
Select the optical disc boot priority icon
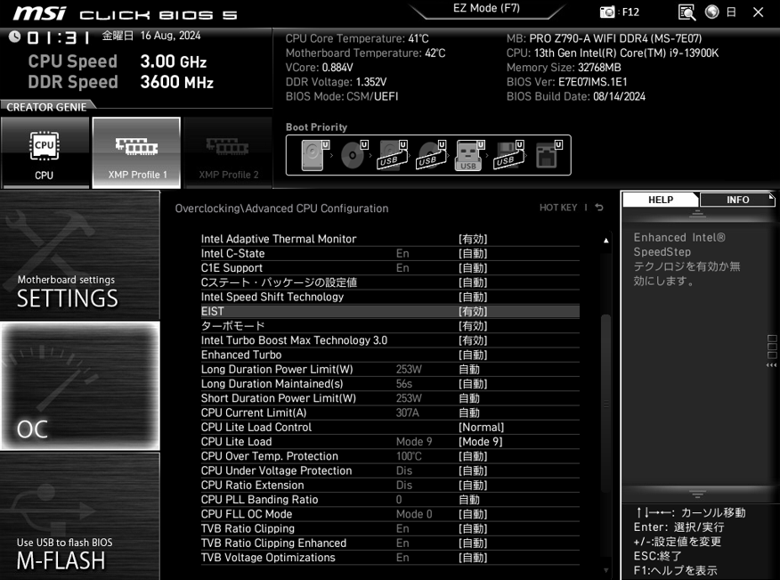point(354,155)
